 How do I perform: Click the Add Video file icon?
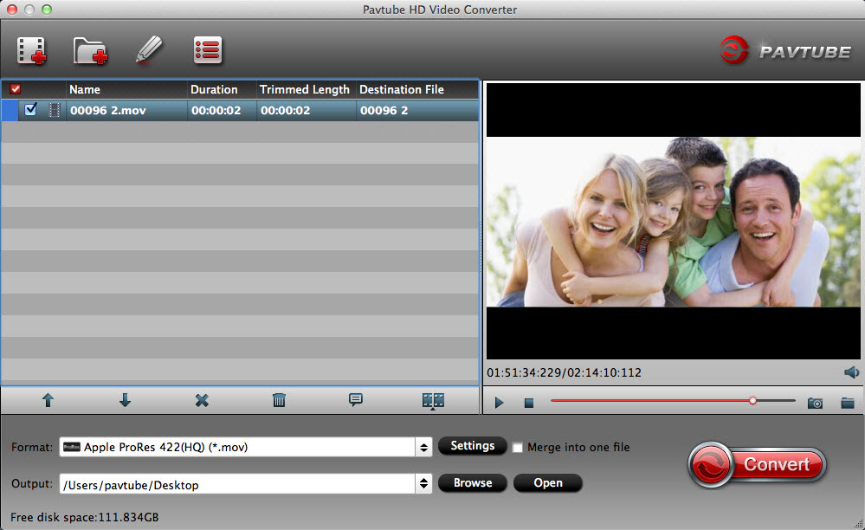[31, 51]
